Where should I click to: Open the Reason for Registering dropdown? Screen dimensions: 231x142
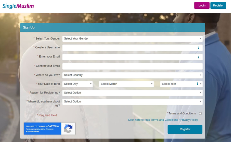132,93
